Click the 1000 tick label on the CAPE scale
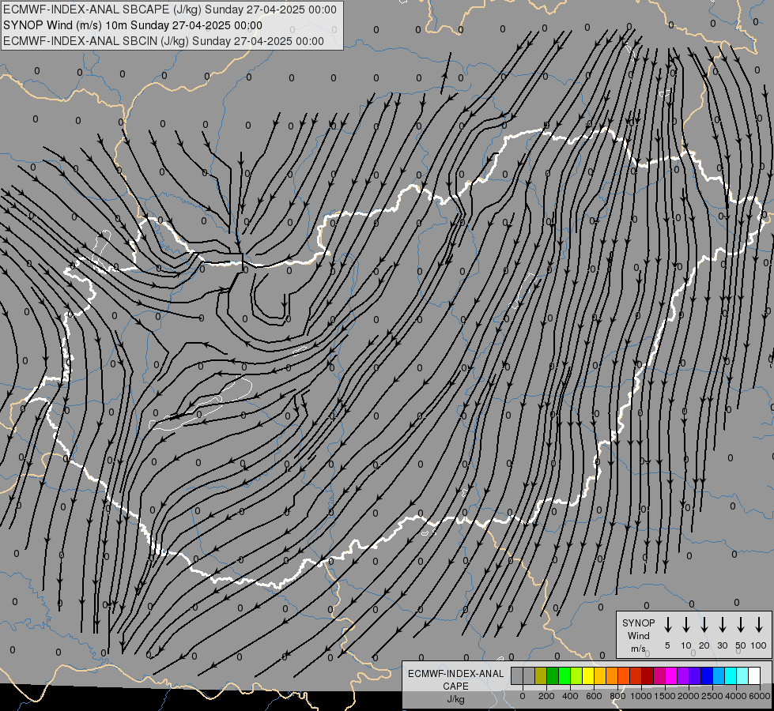774x711 pixels. pyautogui.click(x=641, y=696)
